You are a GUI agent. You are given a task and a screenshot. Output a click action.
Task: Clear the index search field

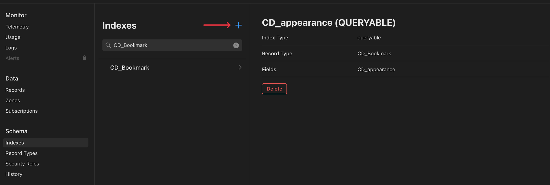[x=236, y=45]
